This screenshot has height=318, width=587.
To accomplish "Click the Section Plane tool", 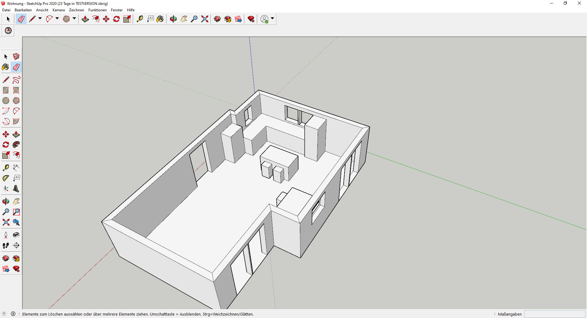I will [x=16, y=246].
